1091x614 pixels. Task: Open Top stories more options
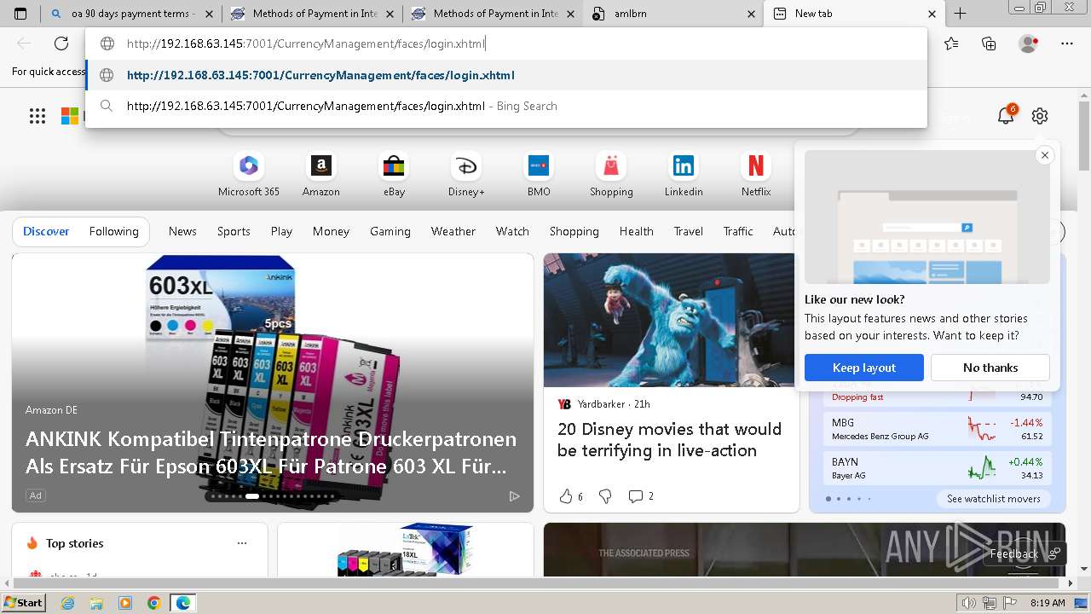[x=242, y=543]
